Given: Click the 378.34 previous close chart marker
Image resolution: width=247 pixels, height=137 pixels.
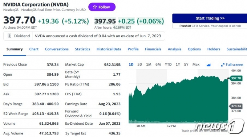Looking at the screenshot, I should (236, 106).
